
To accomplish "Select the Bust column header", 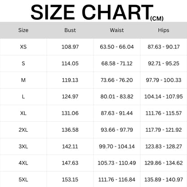I will [70, 30].
